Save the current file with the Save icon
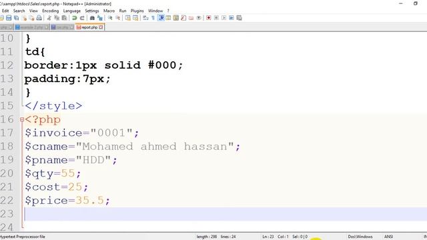Viewport: 427px width, 240px height. click(9, 18)
